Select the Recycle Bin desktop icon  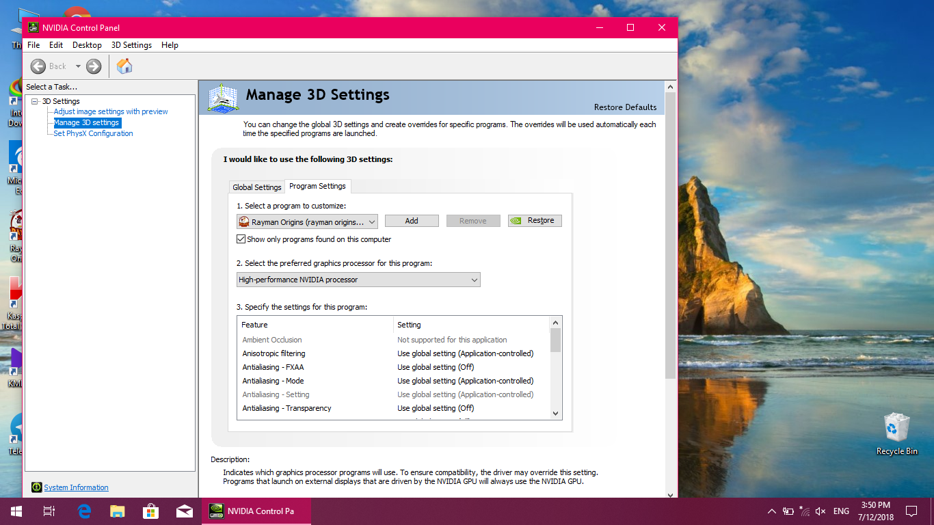(896, 433)
